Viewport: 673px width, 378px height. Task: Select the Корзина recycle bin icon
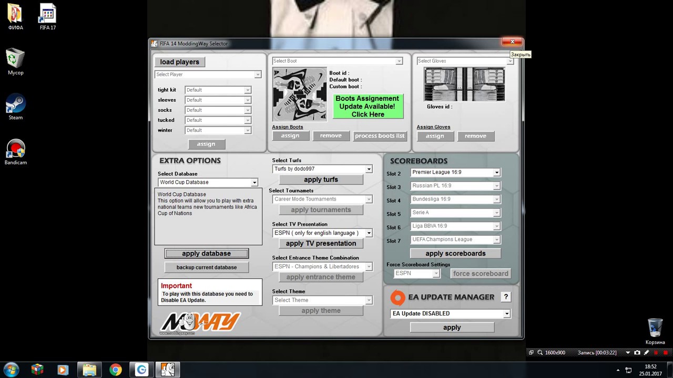(x=655, y=332)
